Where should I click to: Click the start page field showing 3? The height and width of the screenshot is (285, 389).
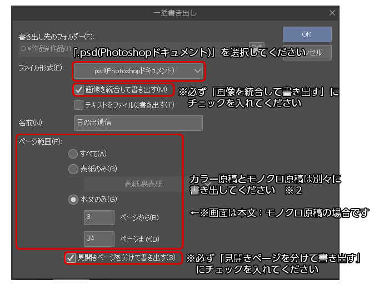(x=99, y=218)
